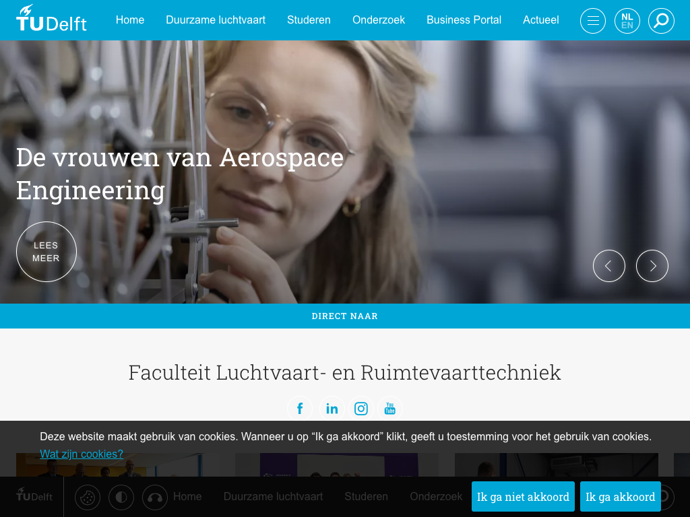Open the search magnifier icon
The image size is (690, 517).
pyautogui.click(x=661, y=21)
